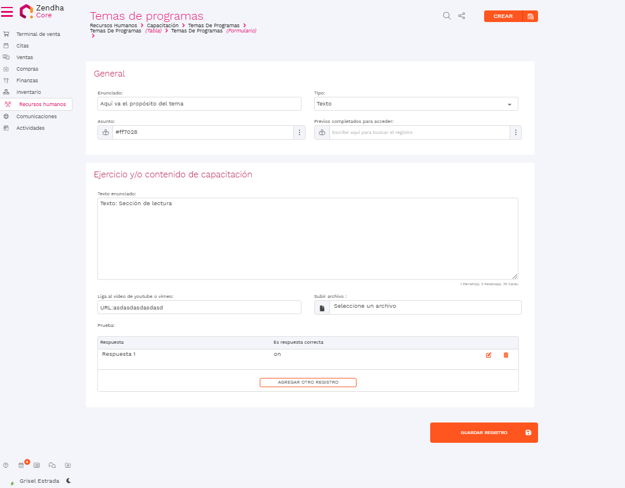Click Seleccione un archivo upload field
Screen dimensions: 625x488
tap(424, 307)
